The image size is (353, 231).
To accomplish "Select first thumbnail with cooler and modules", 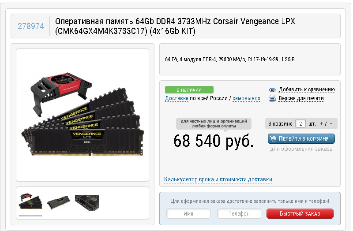I will coord(30,201).
